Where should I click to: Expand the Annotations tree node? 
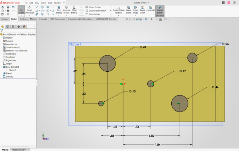[1, 44]
